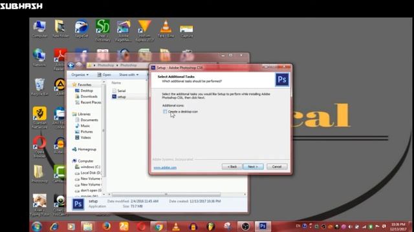414x232 pixels.
Task: Select the Adobe PageMaker desktop shortcut
Action: [x=124, y=31]
